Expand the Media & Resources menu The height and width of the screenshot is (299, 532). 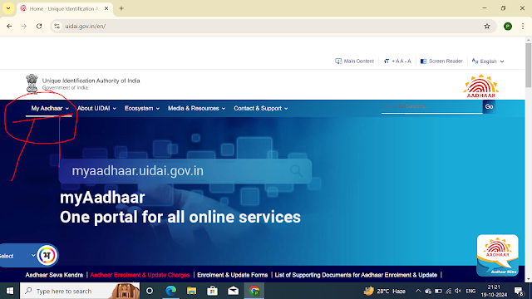[196, 108]
